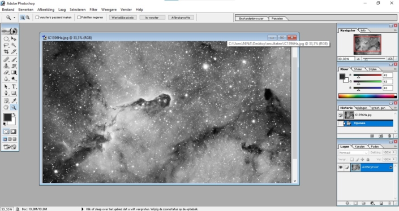
Task: Select the Move tool
Action: [14, 39]
